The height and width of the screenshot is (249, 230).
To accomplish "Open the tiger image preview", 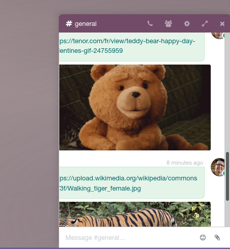I will tap(135, 214).
